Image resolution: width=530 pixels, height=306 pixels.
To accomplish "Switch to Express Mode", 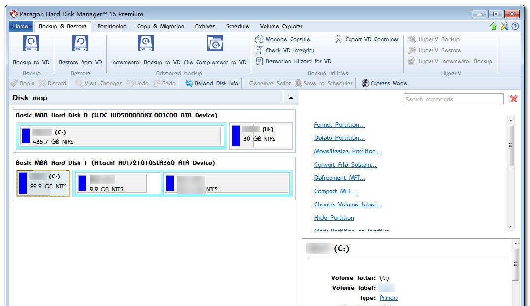I will (384, 83).
